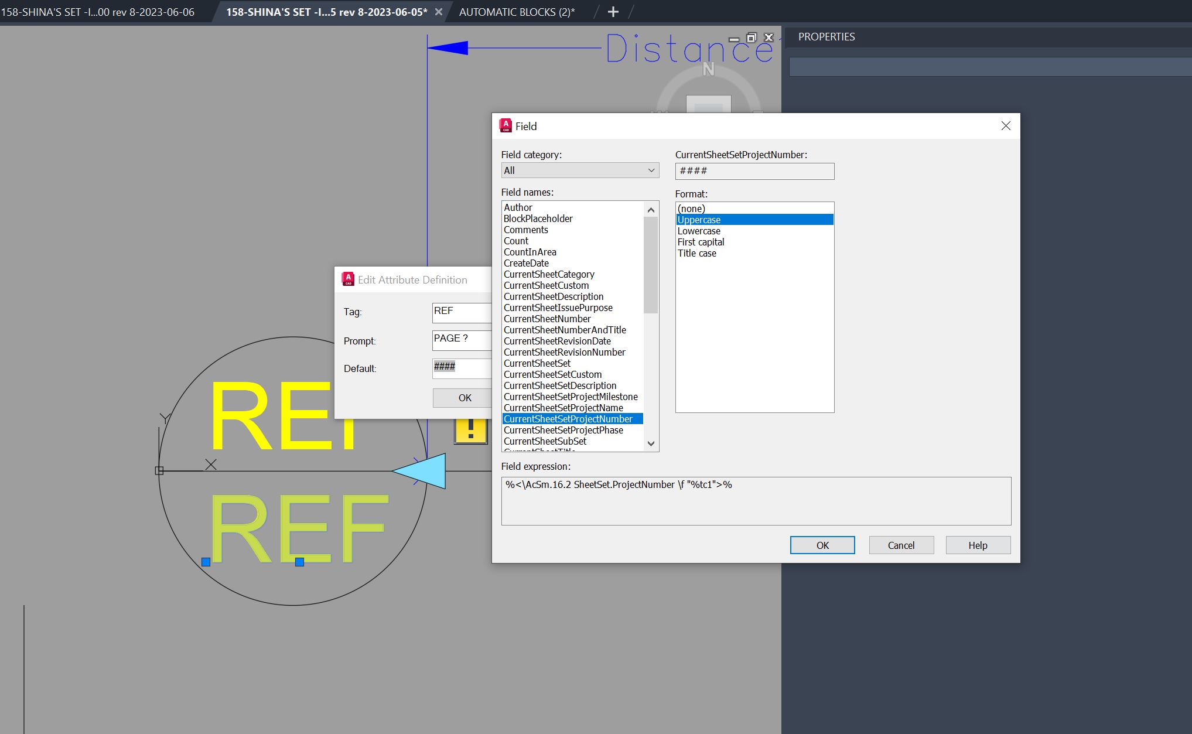This screenshot has width=1192, height=734.
Task: Switch to first 158-SHINA'S SET drawing tab
Action: pyautogui.click(x=98, y=12)
